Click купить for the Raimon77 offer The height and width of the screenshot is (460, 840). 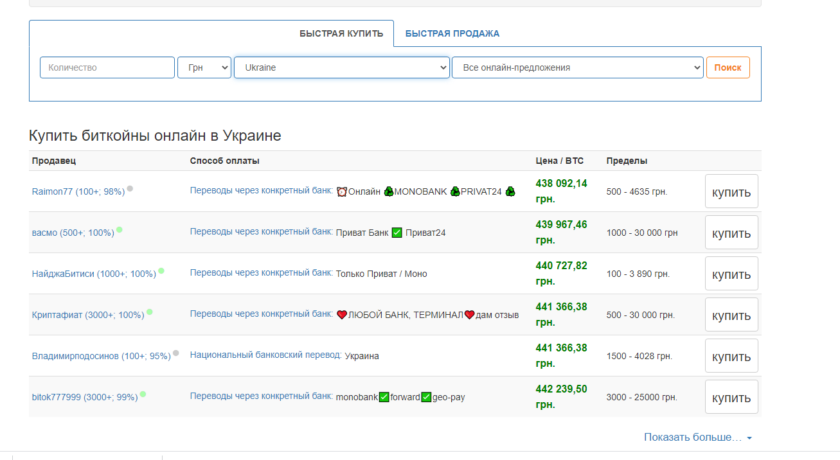pos(731,191)
